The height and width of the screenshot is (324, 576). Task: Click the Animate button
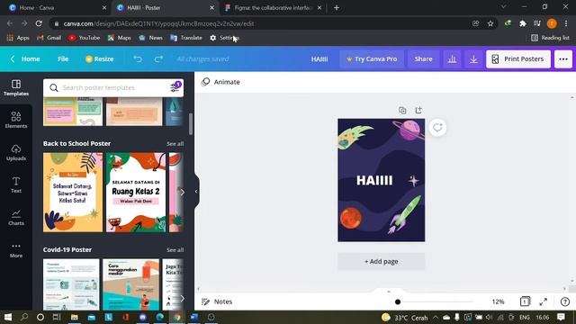[x=220, y=82]
